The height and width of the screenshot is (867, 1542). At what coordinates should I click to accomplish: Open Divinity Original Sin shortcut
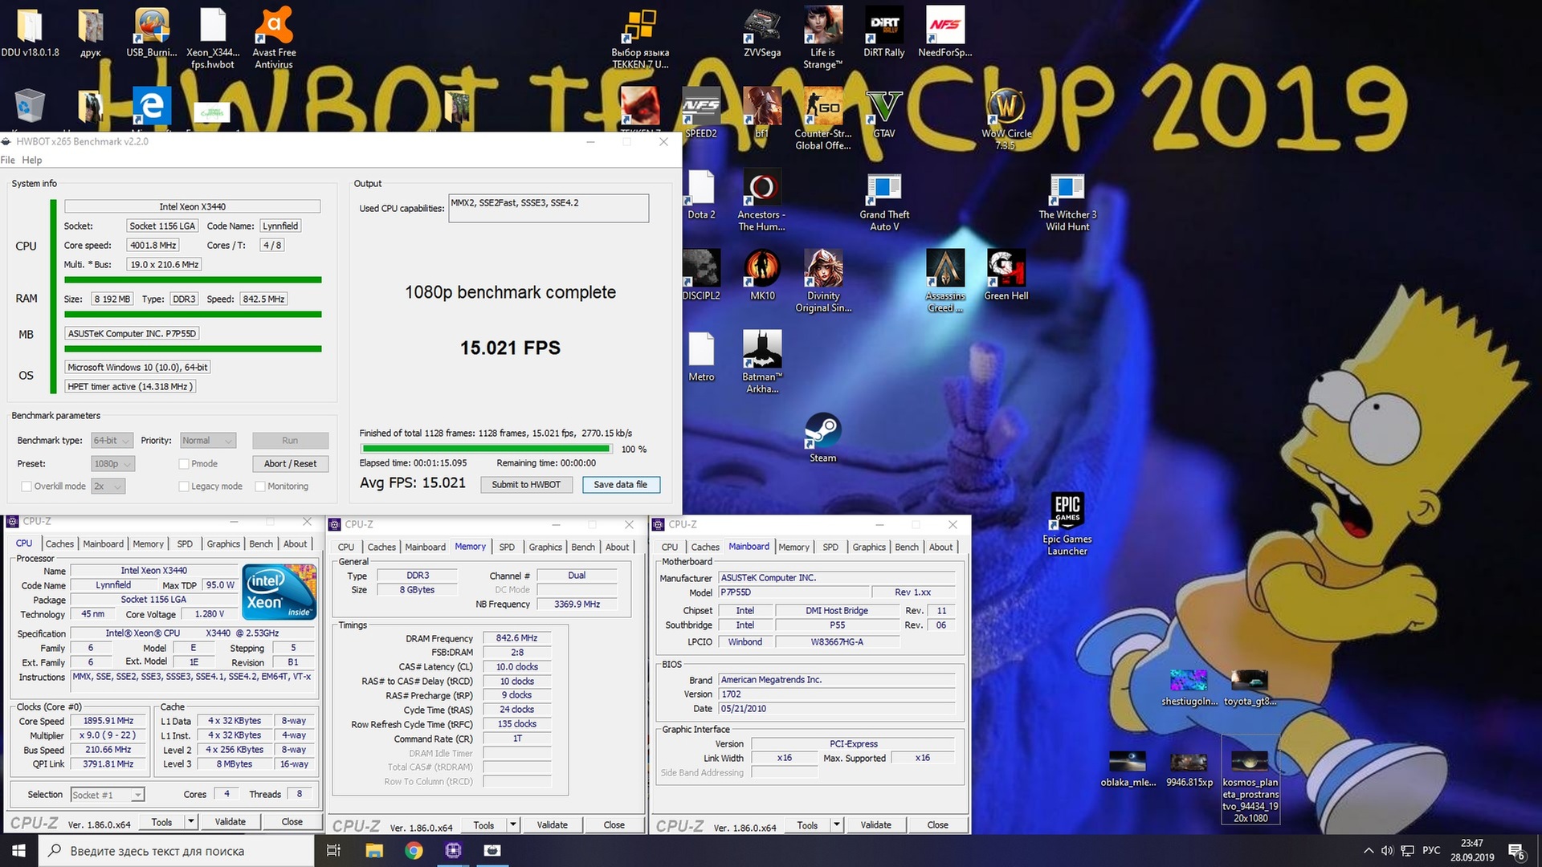(823, 280)
